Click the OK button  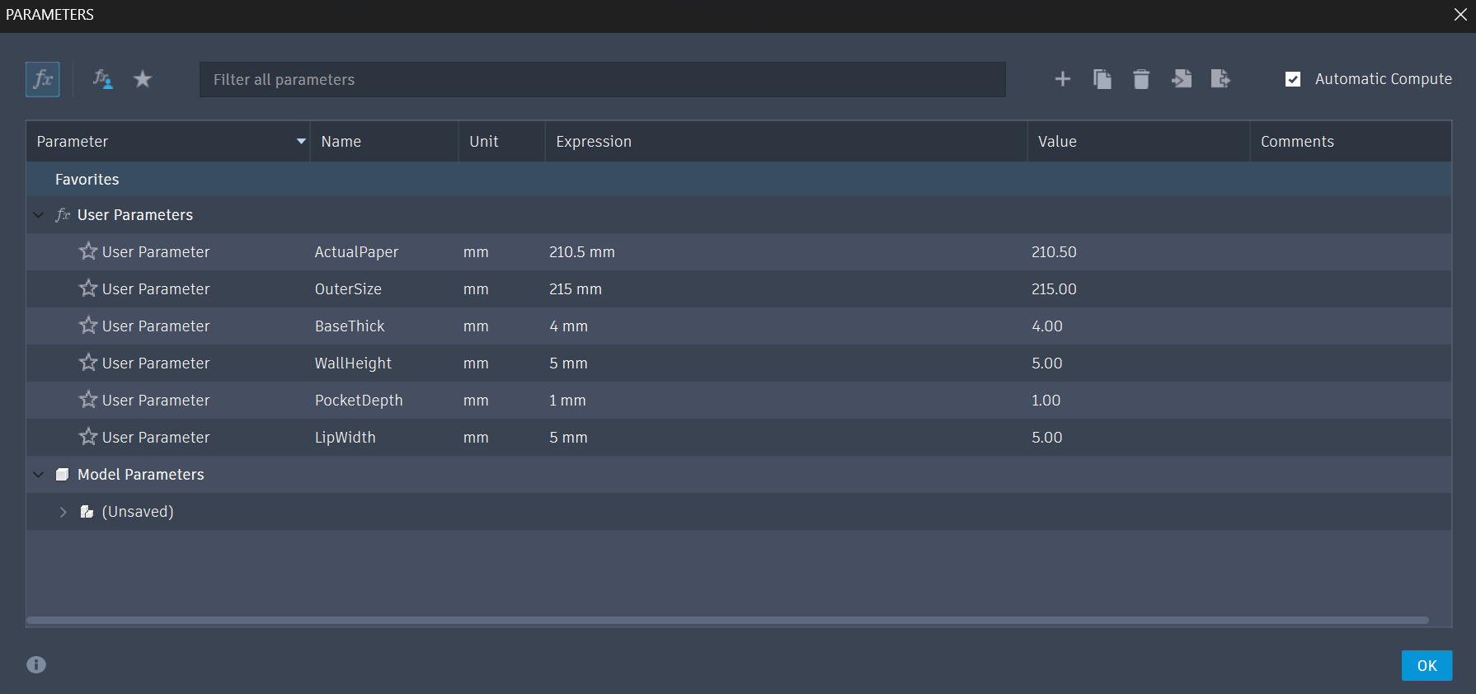[1427, 666]
